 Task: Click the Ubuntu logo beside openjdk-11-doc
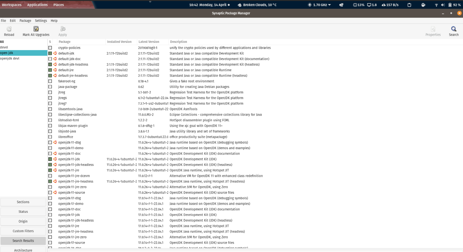coord(55,154)
